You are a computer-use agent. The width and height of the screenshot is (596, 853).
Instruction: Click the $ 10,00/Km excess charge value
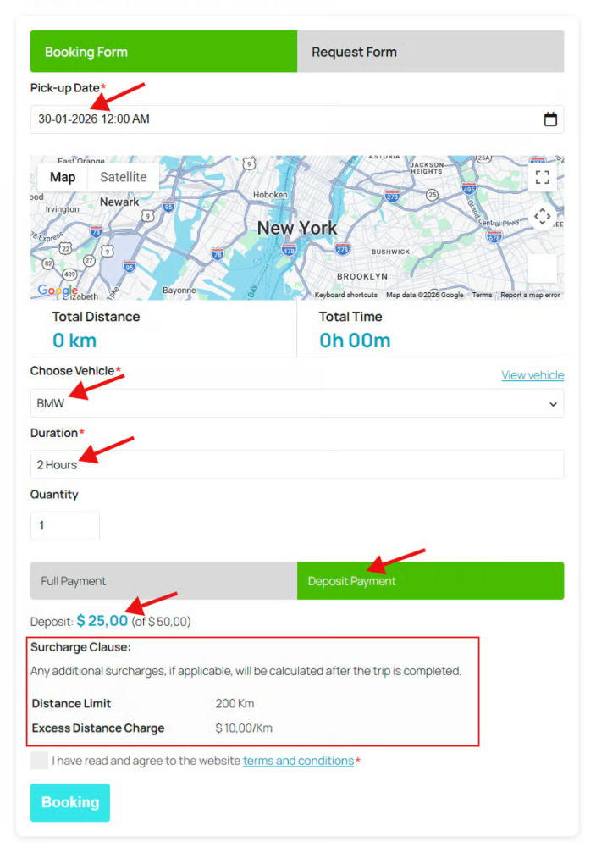[244, 728]
